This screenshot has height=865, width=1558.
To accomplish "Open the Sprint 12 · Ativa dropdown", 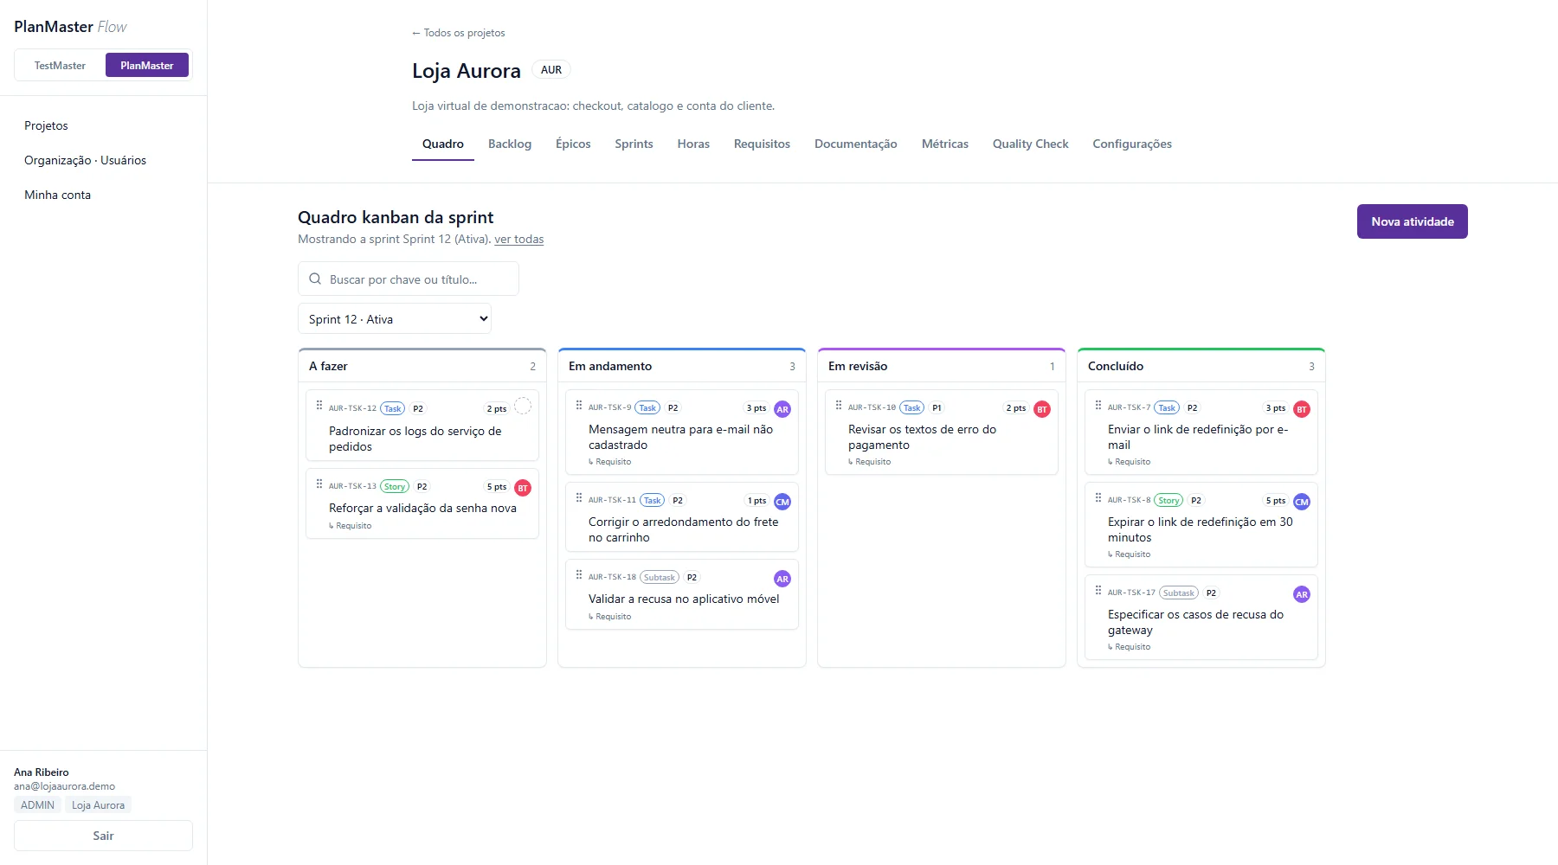I will (x=395, y=318).
